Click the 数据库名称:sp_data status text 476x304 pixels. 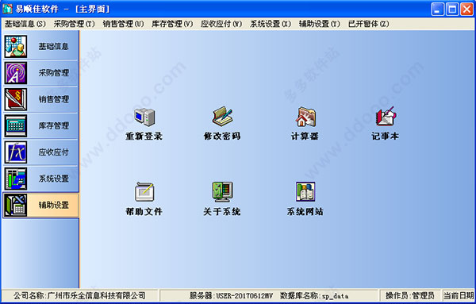pos(314,295)
